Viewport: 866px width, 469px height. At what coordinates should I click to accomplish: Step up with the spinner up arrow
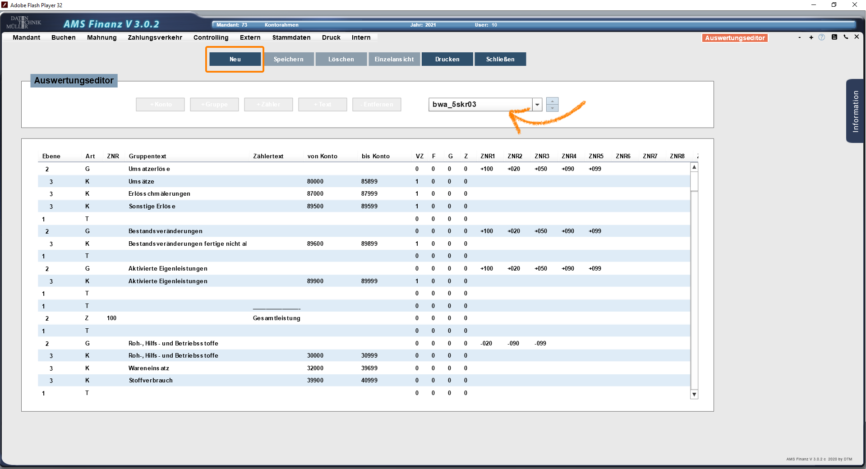coord(552,101)
